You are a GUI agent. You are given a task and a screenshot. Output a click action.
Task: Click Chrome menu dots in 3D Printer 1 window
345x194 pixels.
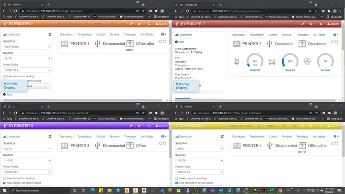[168, 11]
